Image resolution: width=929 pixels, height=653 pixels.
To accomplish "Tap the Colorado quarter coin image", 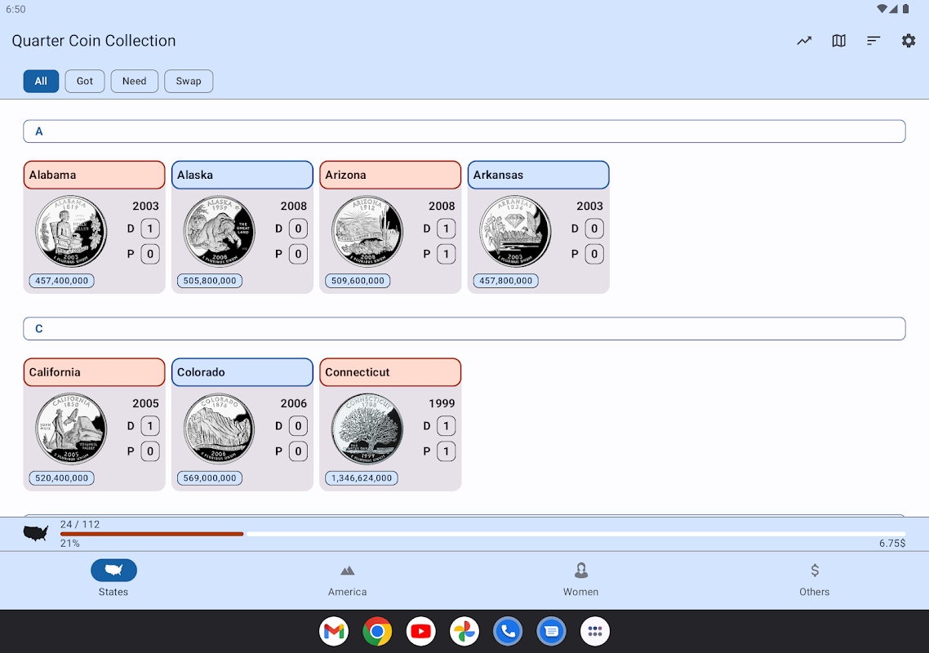I will tap(220, 429).
